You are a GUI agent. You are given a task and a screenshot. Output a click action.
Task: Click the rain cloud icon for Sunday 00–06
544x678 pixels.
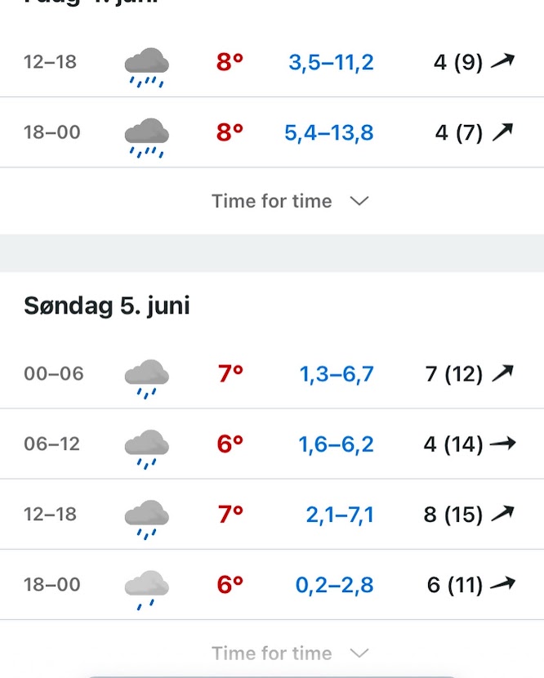(147, 377)
